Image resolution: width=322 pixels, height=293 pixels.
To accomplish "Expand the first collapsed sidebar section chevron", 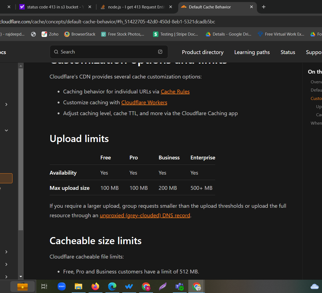I will click(6, 105).
